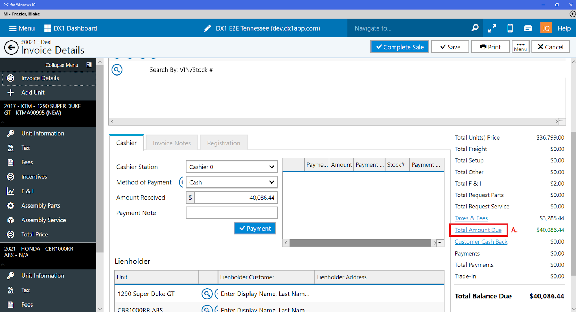
Task: Click the Lienholder Address column header
Action: (379, 277)
